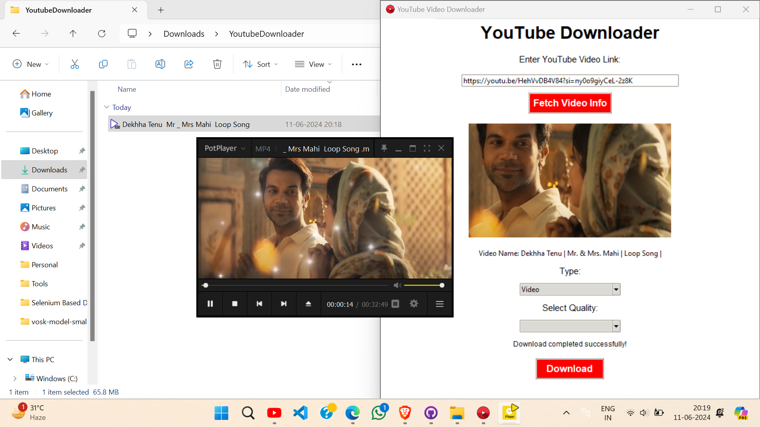The width and height of the screenshot is (760, 427).
Task: Click the YouTube video link input field
Action: (x=570, y=81)
